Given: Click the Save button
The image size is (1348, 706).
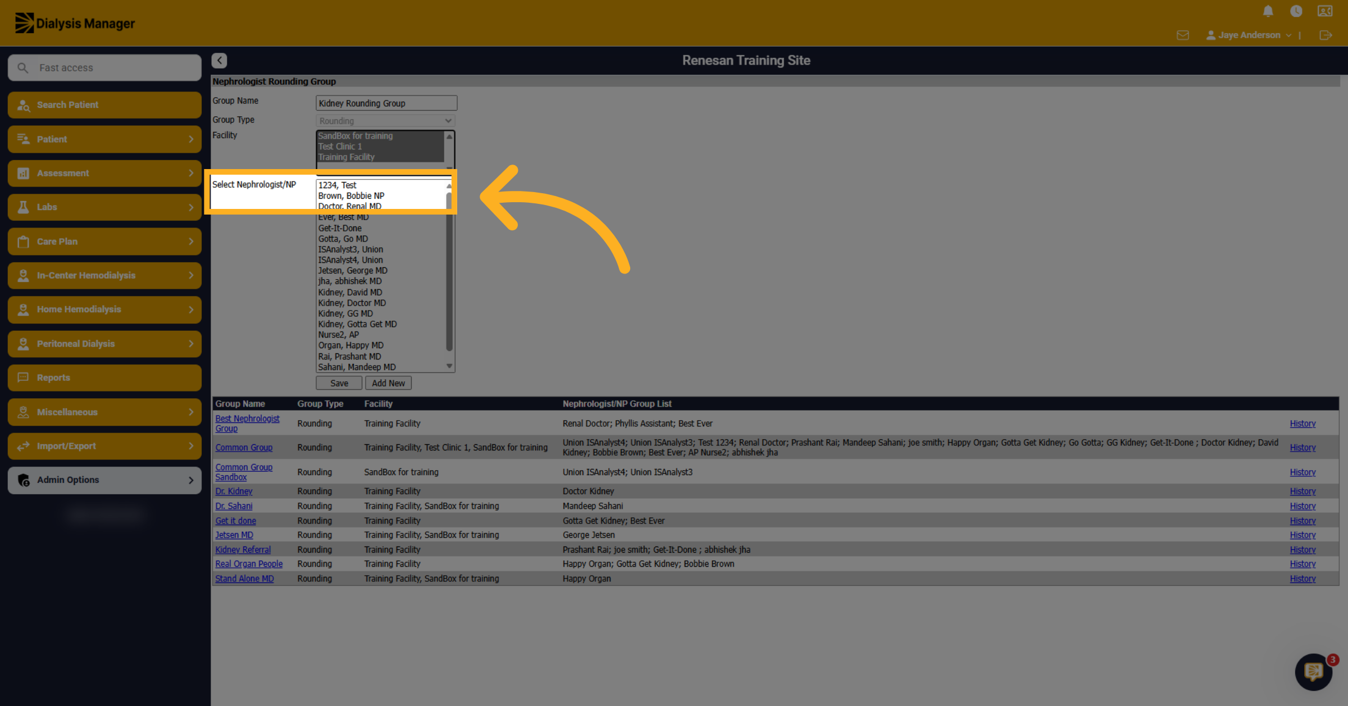Looking at the screenshot, I should [339, 383].
